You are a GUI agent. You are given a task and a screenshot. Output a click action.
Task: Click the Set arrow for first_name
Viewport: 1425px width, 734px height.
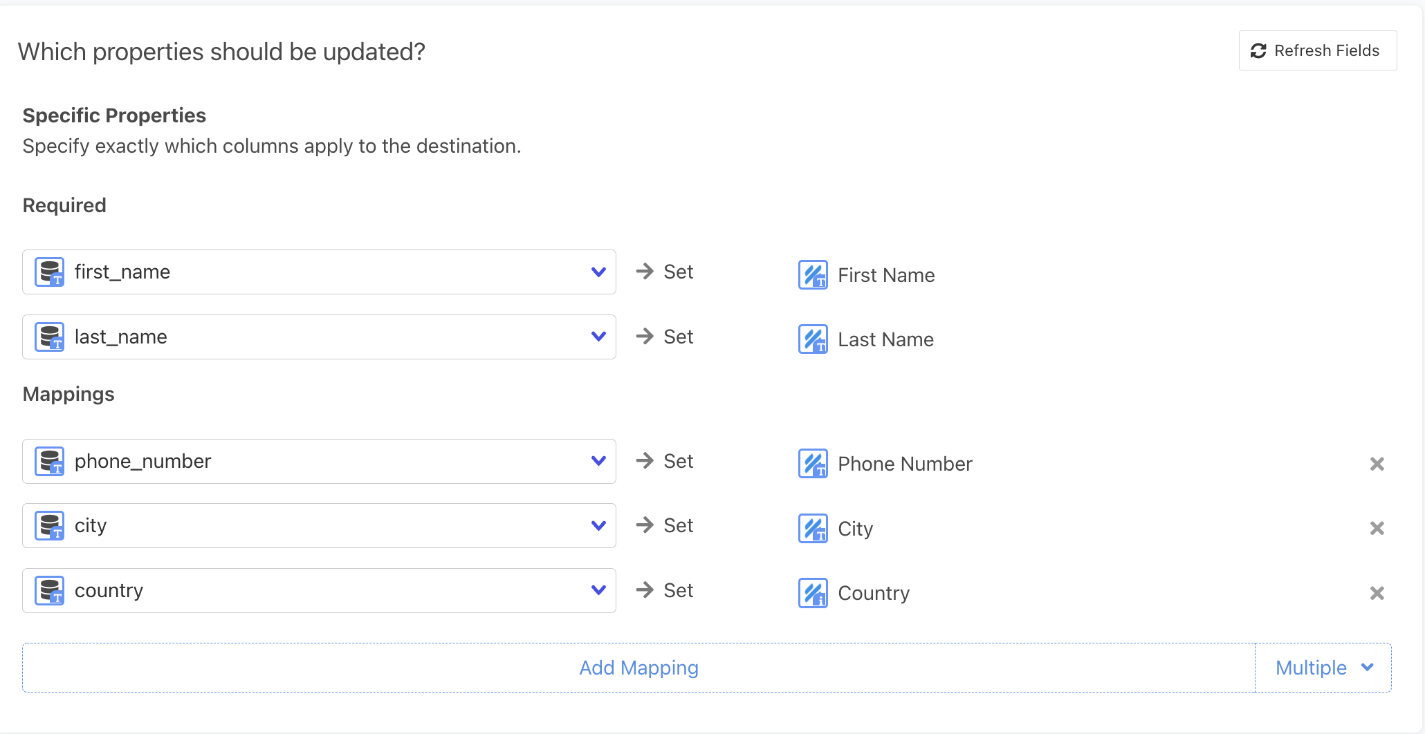pyautogui.click(x=645, y=272)
